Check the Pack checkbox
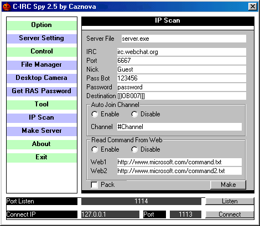This screenshot has height=226, width=260. [95, 185]
